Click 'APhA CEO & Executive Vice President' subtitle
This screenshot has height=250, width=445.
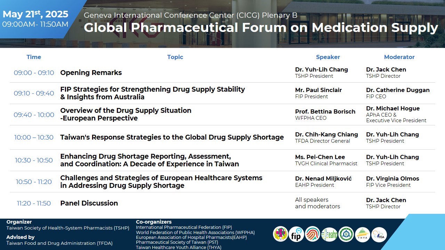[396, 118]
